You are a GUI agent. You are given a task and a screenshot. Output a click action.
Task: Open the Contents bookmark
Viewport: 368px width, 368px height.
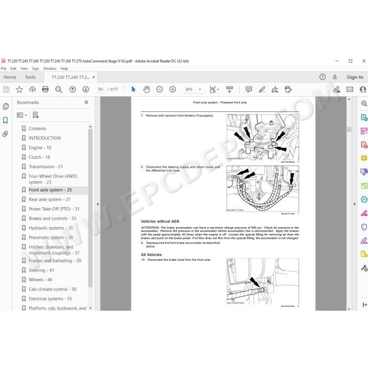click(x=37, y=129)
